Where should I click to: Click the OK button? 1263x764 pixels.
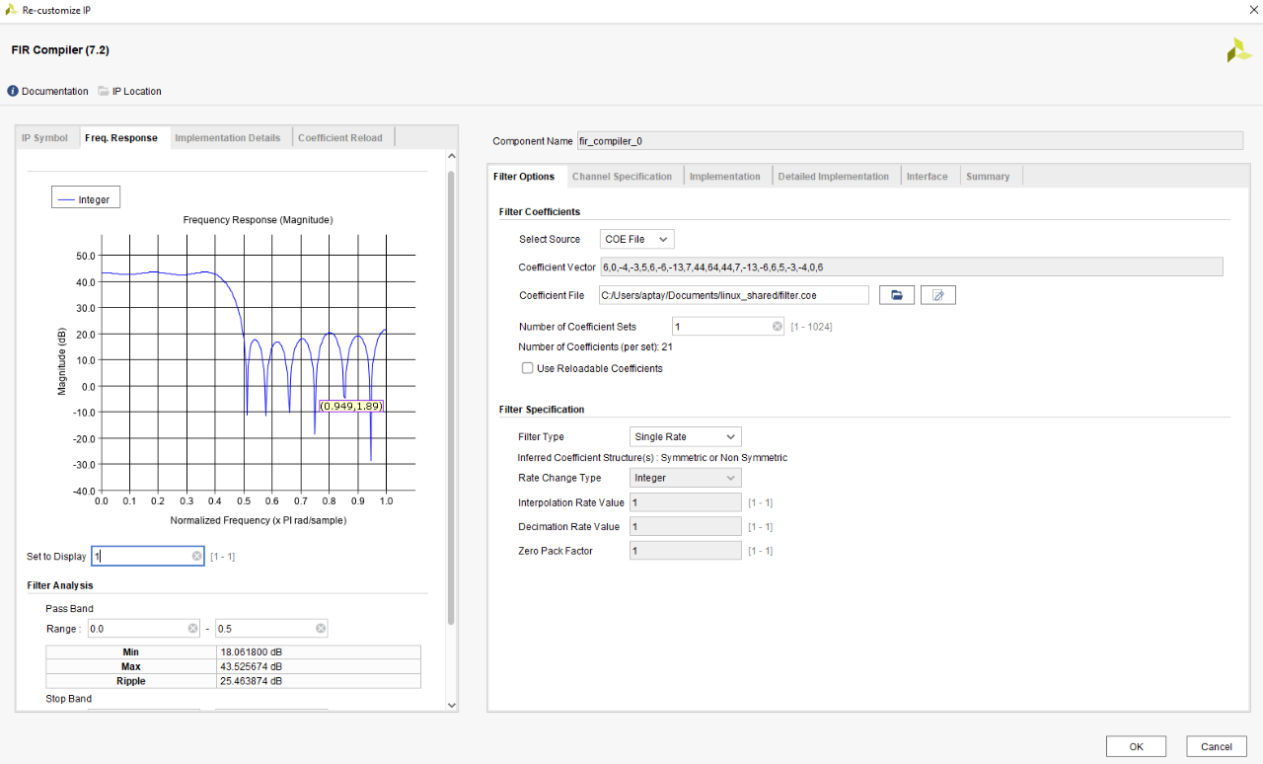coord(1136,746)
